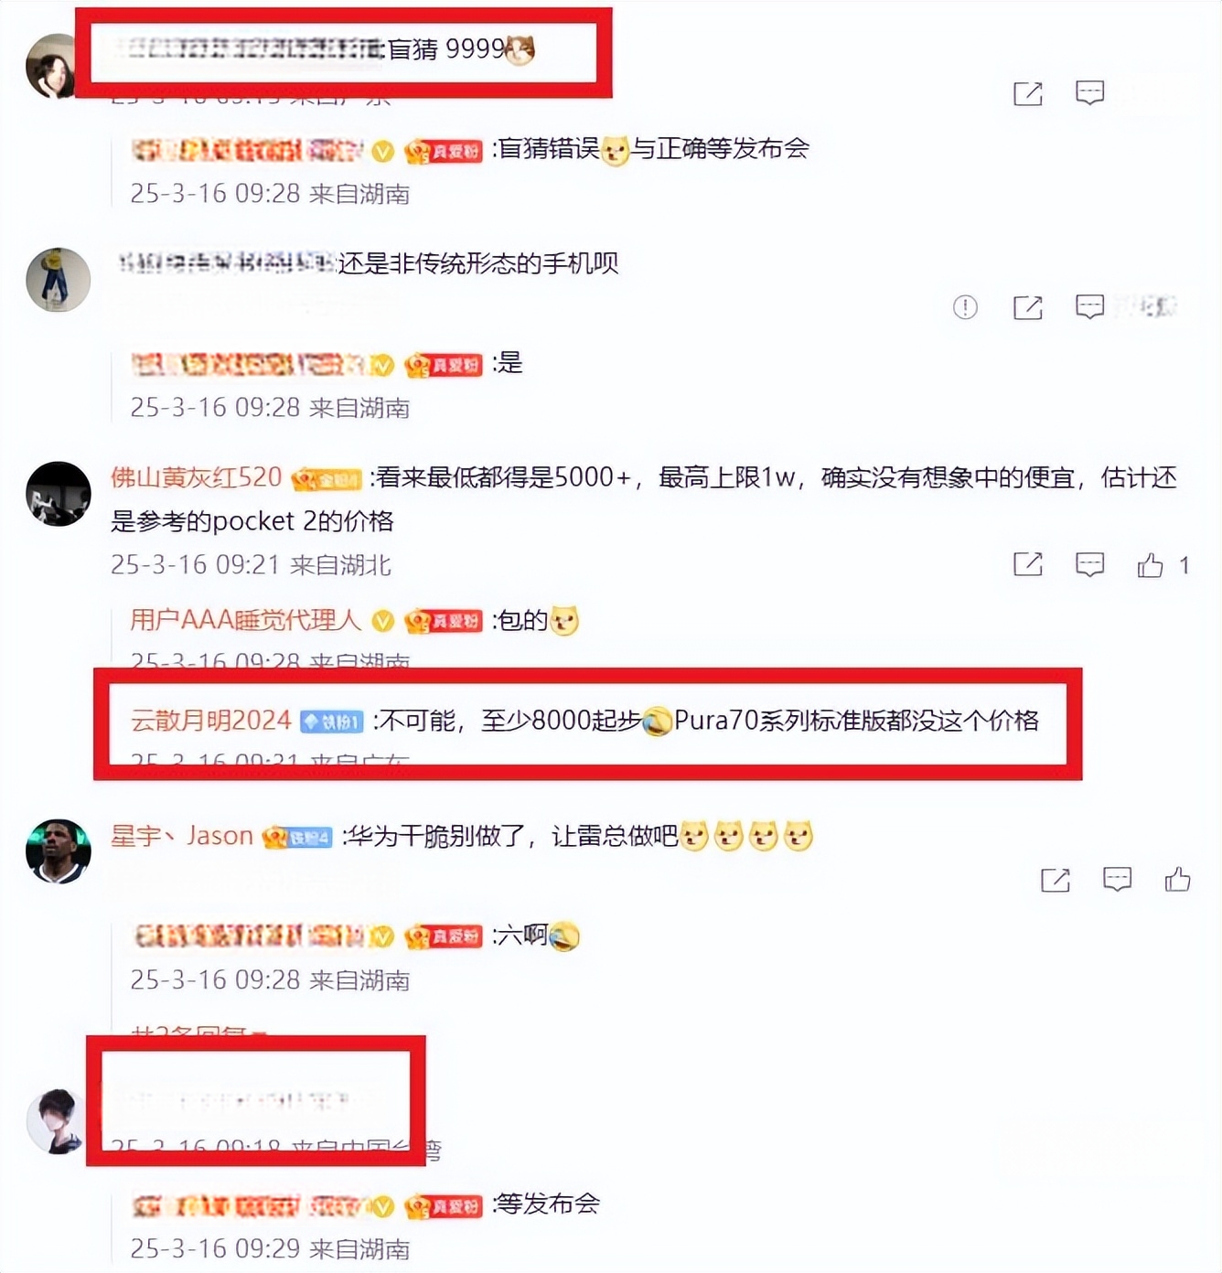View 佛山黄灰红520's avatar
This screenshot has height=1273, width=1222.
(59, 494)
